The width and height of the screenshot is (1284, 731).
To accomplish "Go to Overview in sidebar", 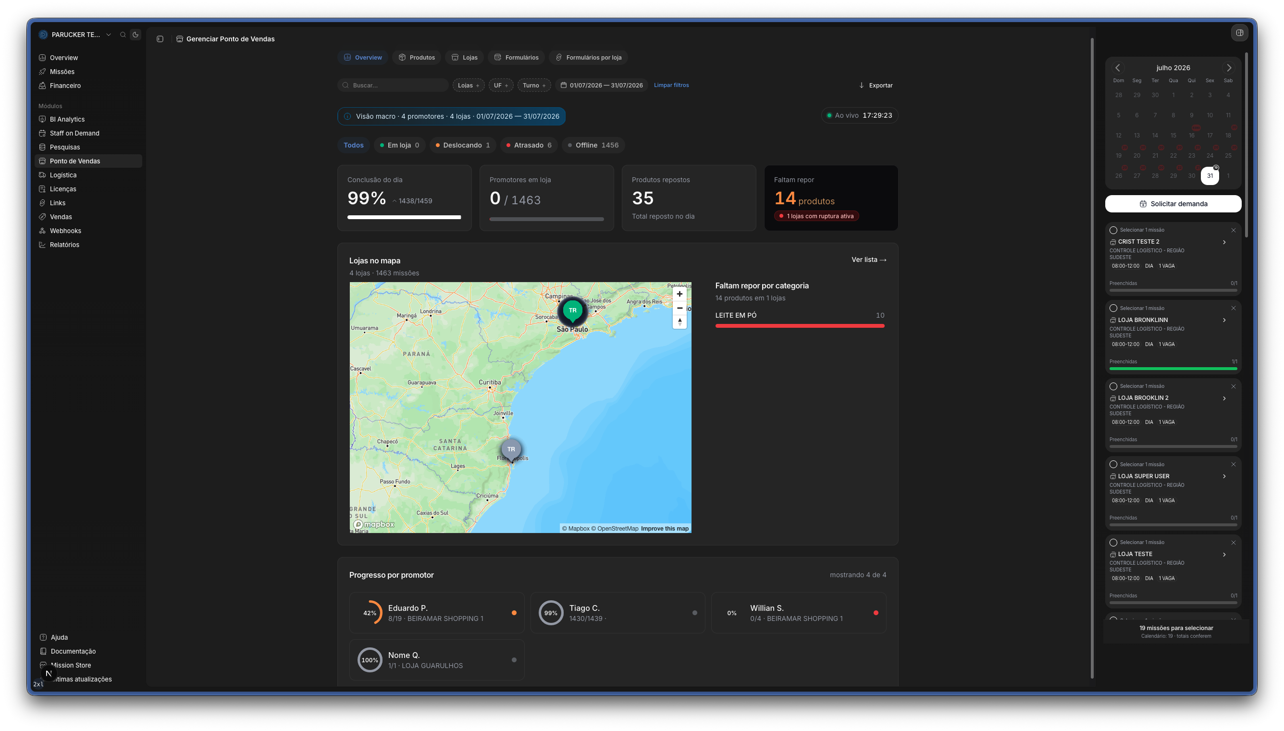I will [88, 58].
